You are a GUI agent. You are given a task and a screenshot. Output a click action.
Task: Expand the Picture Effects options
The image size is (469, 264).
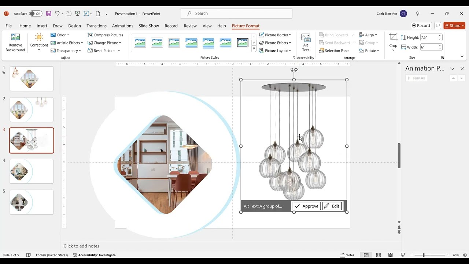pos(275,43)
